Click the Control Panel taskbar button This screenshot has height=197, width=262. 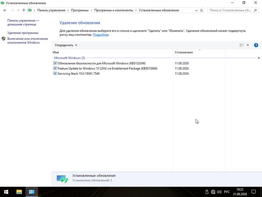point(32,192)
